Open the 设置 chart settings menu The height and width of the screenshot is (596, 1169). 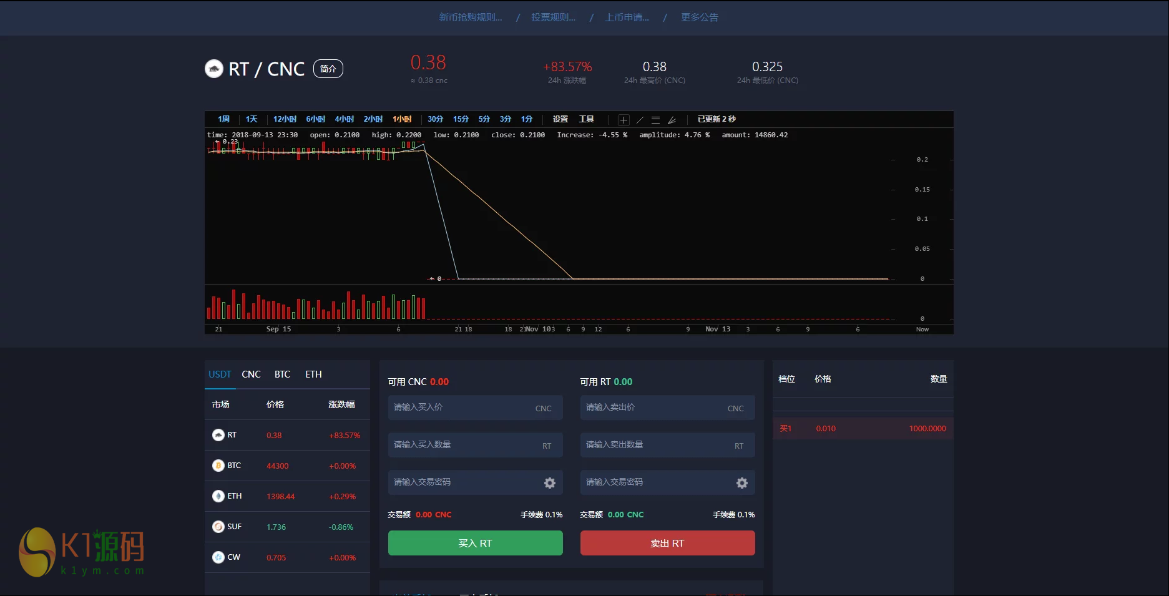[560, 119]
